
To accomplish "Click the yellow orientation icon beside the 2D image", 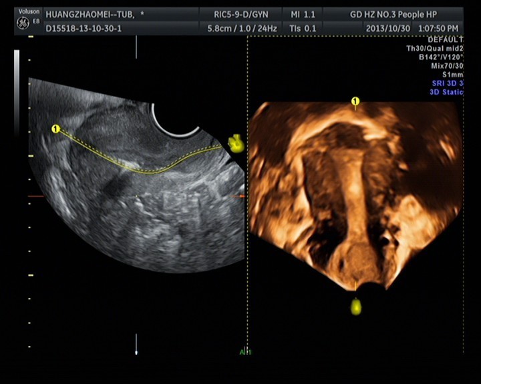I will (x=234, y=143).
